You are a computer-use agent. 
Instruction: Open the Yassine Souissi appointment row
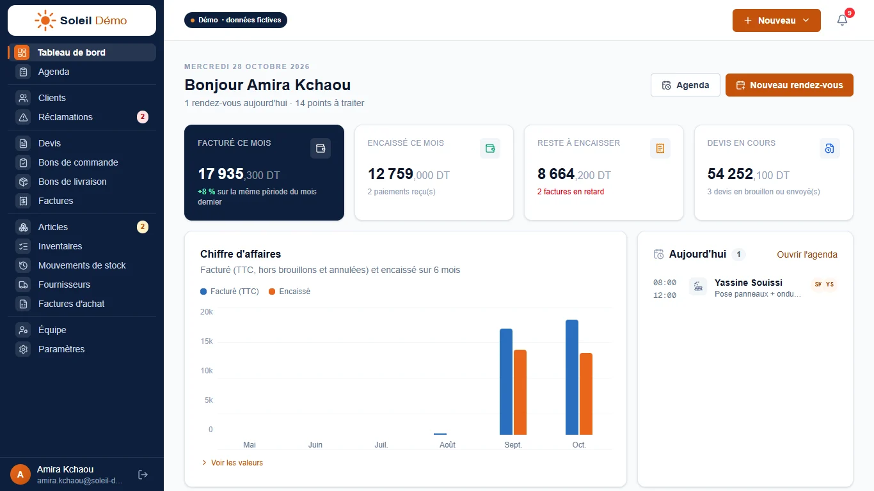tap(745, 288)
